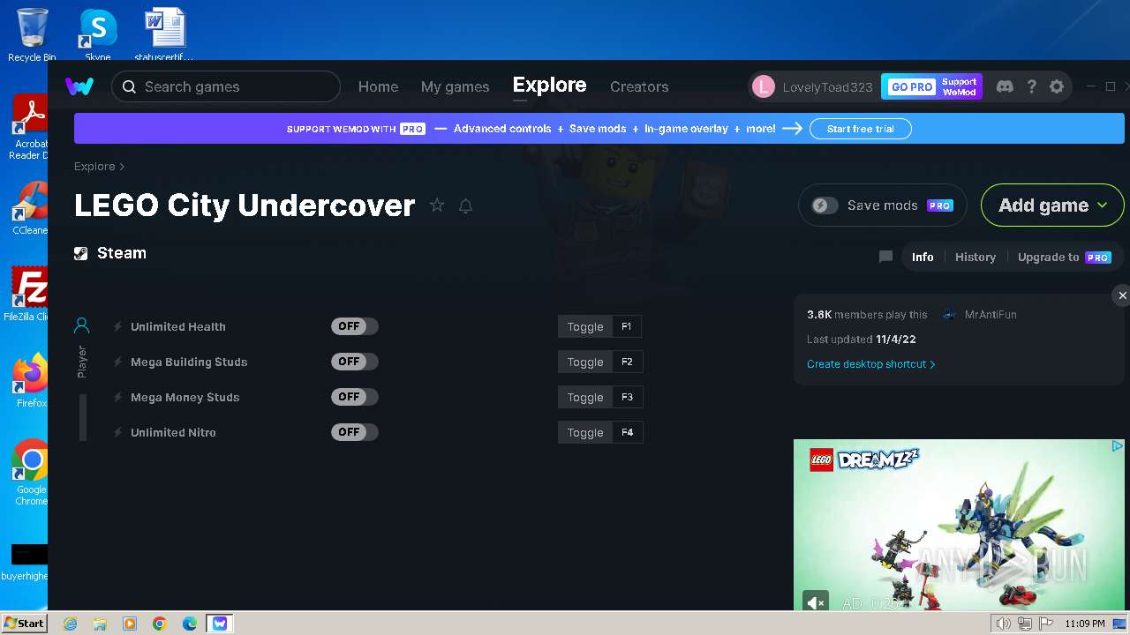Switch to the History tab

[975, 257]
